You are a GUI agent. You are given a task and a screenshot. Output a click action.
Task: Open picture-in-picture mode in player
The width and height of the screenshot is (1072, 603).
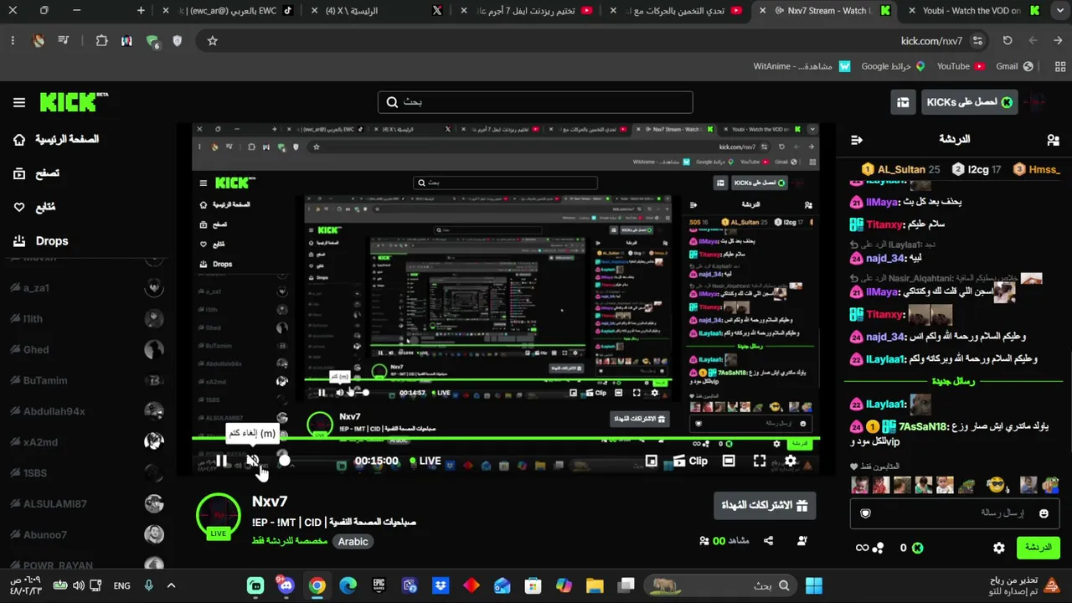(x=652, y=461)
